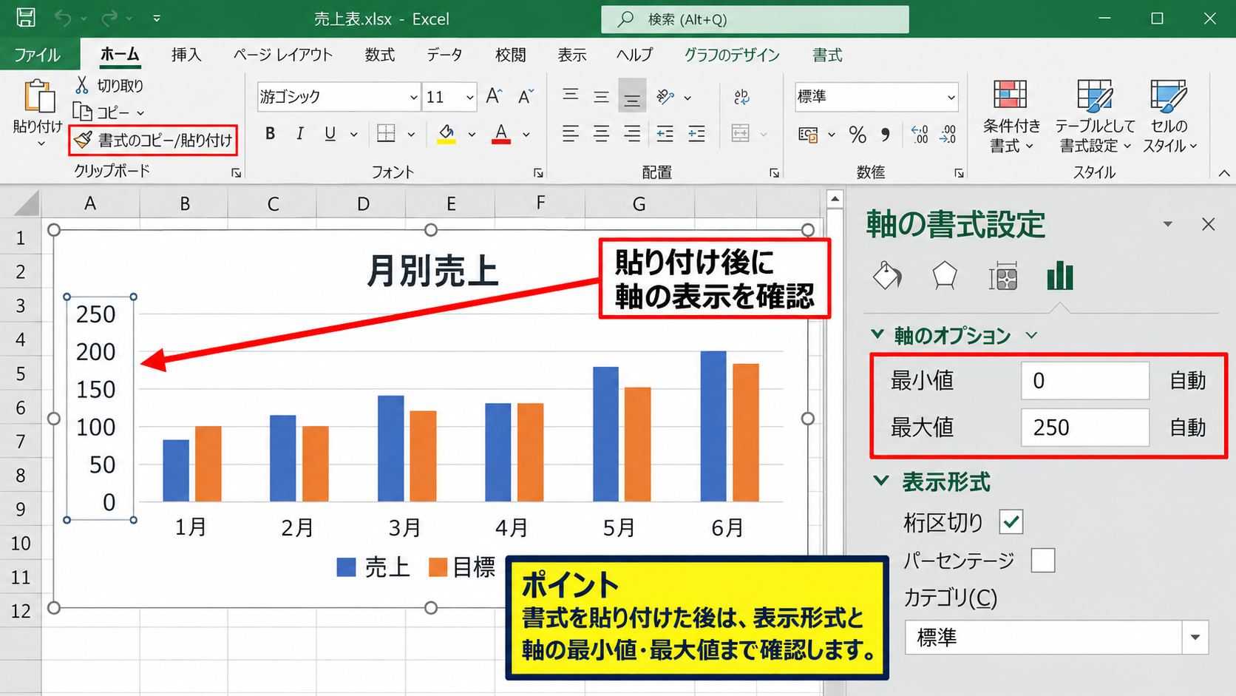Screen dimensions: 1236x696
Task: Click the Save icon in title bar
Action: (26, 18)
